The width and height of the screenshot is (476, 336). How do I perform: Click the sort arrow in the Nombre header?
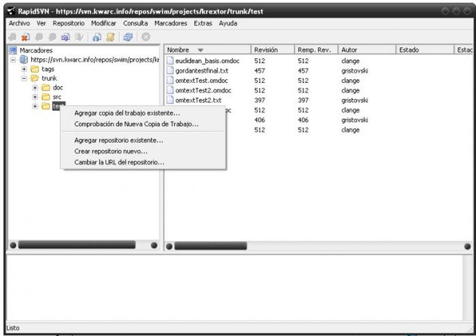[x=200, y=50]
